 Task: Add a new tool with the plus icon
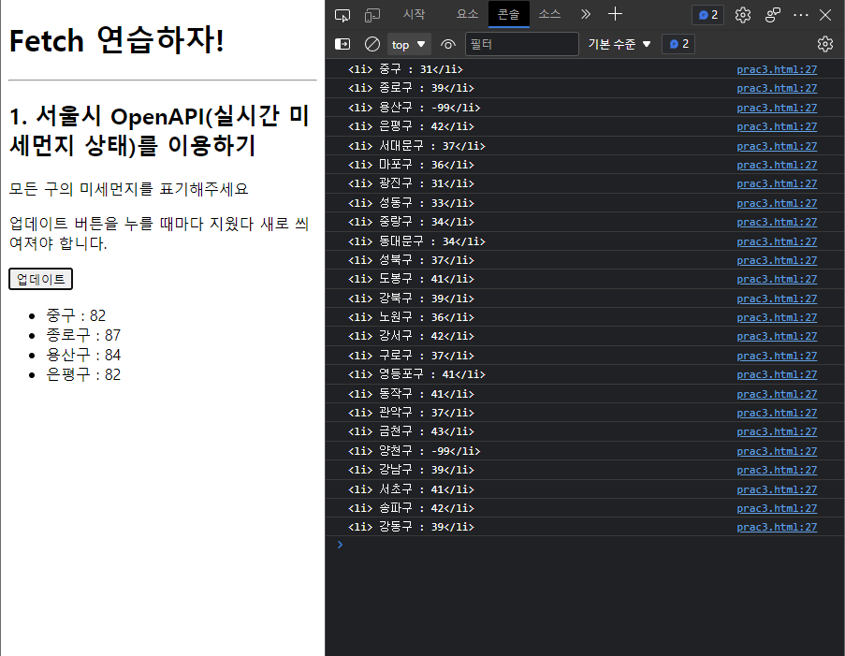pyautogui.click(x=615, y=14)
